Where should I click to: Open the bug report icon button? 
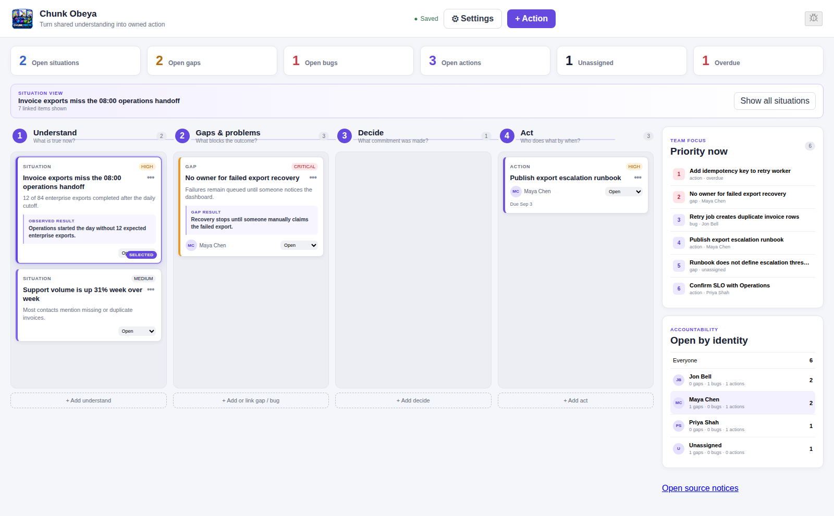coord(813,18)
